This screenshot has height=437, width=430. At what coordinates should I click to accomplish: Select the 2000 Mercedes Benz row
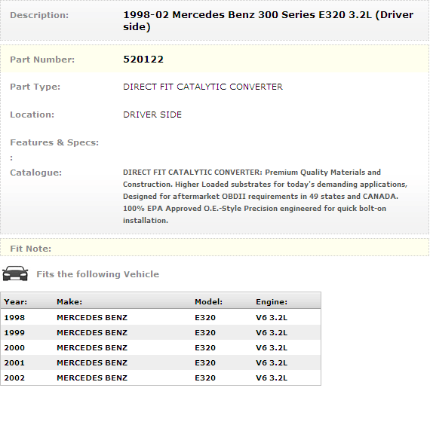coord(161,347)
